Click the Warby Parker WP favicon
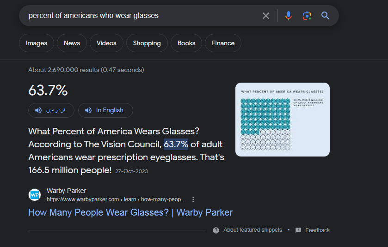 (x=35, y=195)
